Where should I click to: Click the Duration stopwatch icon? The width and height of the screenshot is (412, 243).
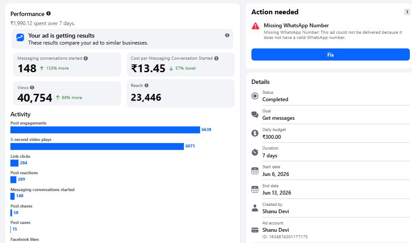point(254,152)
